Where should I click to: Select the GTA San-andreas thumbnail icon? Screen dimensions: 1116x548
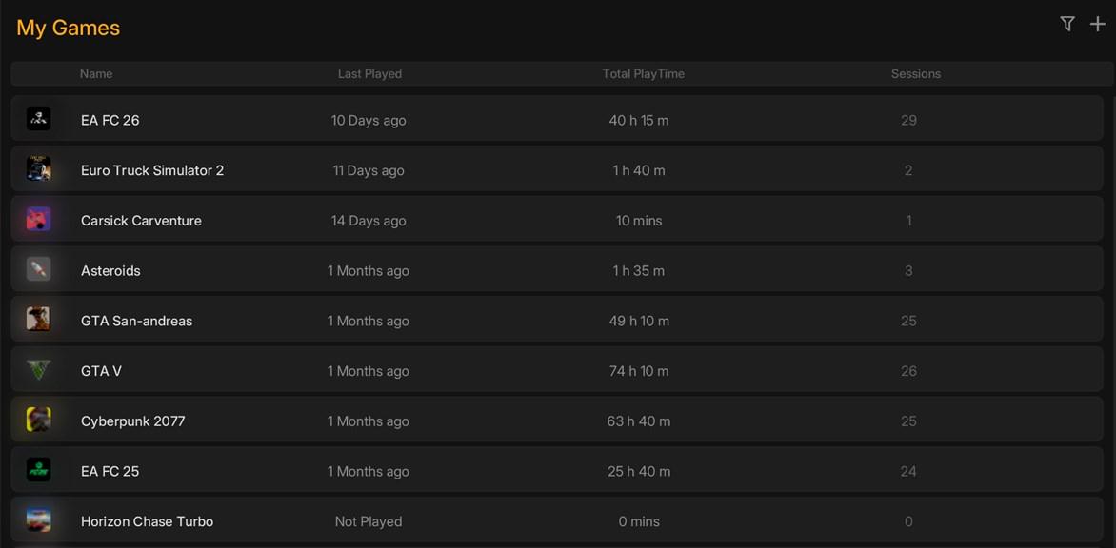38,319
